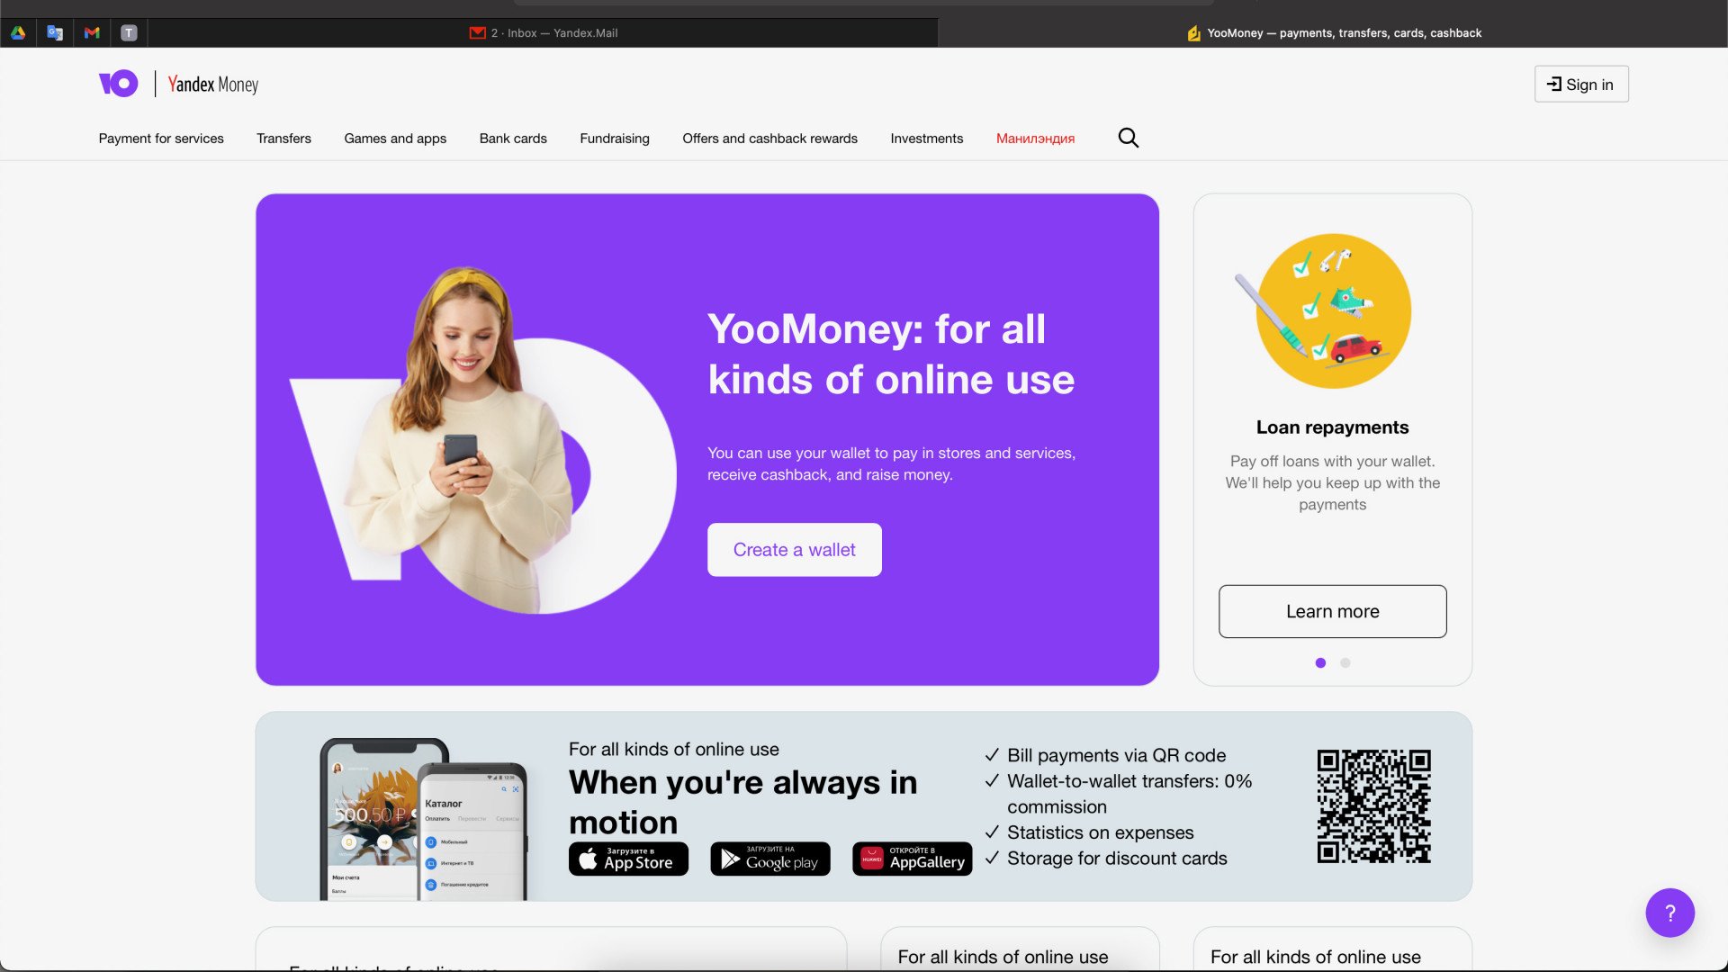Switch to the Yandex.Mail Inbox tab

(543, 32)
